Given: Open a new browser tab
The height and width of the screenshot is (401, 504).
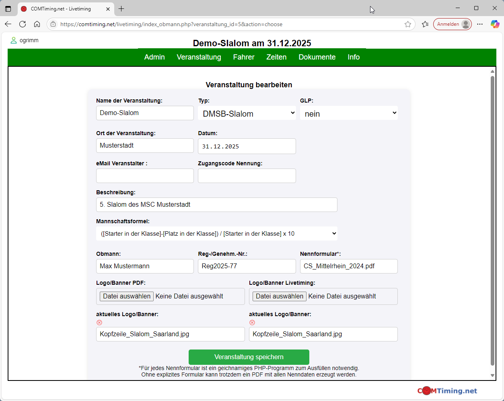Looking at the screenshot, I should click(121, 9).
